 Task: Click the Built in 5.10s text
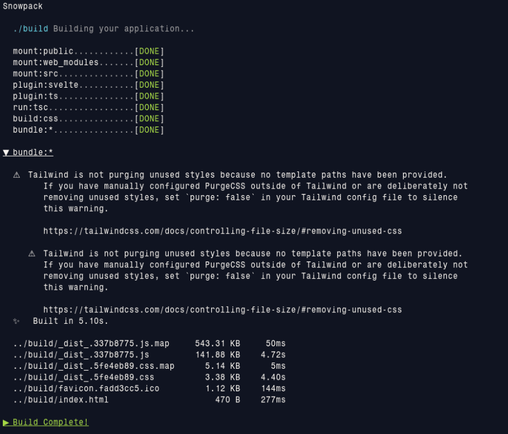point(70,321)
